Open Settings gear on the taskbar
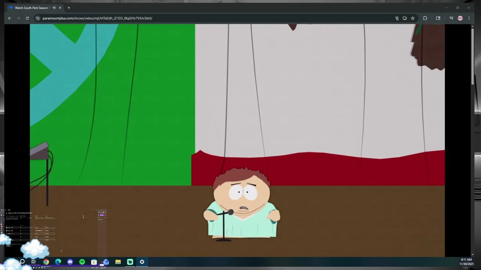This screenshot has width=481, height=270. pyautogui.click(x=142, y=262)
